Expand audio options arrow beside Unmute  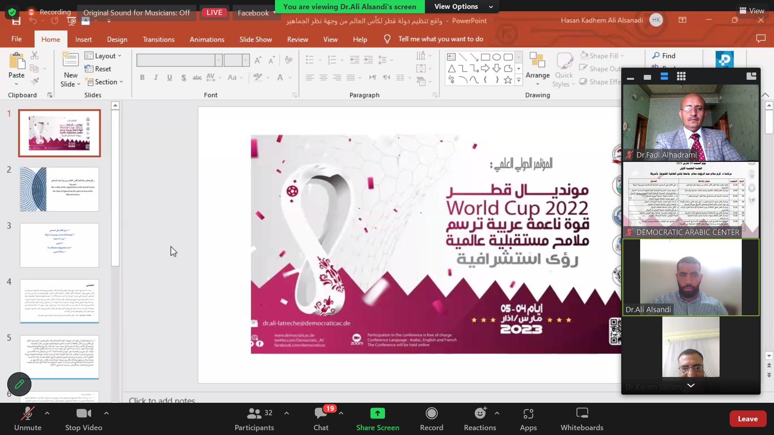[x=47, y=413]
